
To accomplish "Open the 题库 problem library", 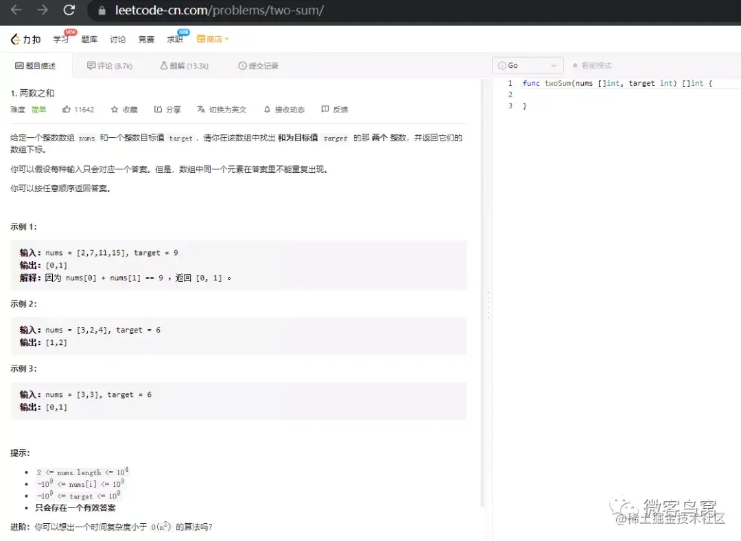I will coord(89,40).
